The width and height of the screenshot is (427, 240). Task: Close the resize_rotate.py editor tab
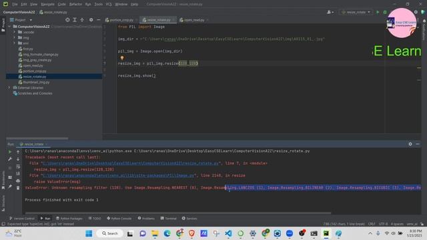click(x=173, y=20)
